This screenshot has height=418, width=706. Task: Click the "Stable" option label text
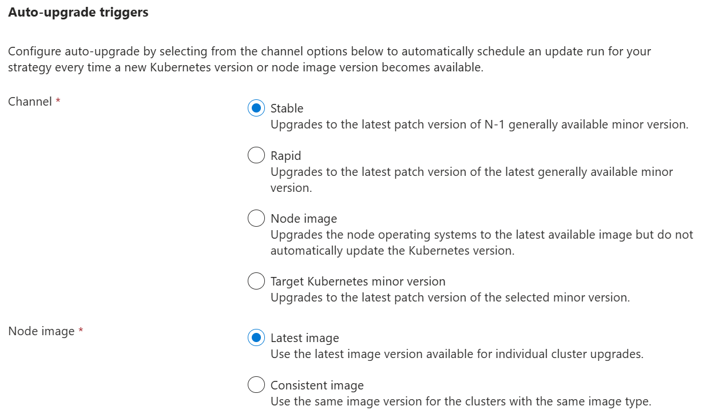pyautogui.click(x=287, y=108)
